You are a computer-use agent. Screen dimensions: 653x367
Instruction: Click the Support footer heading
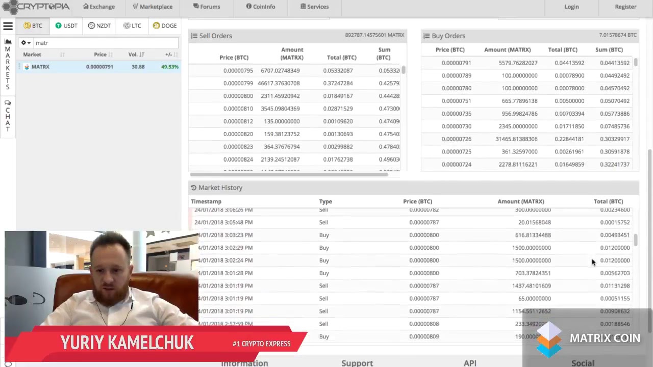point(357,363)
